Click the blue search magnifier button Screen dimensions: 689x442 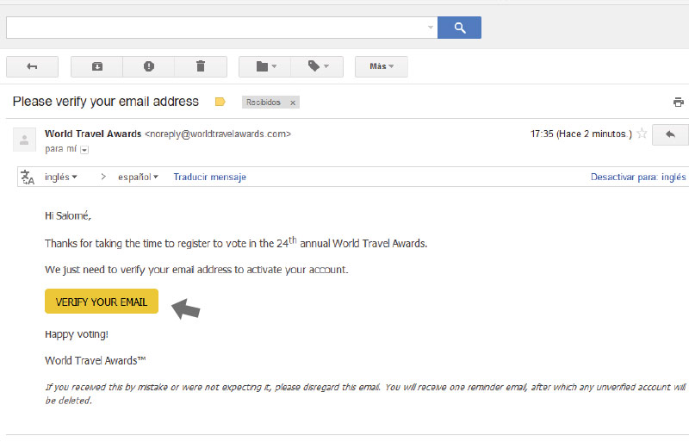[459, 28]
